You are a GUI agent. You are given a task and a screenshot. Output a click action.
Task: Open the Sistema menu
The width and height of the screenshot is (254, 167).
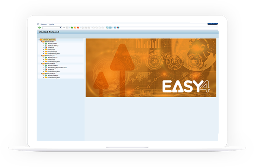tap(44, 24)
